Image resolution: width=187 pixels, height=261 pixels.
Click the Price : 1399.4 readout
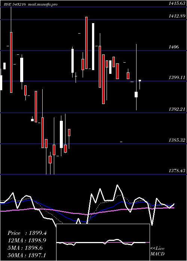coord(27,233)
